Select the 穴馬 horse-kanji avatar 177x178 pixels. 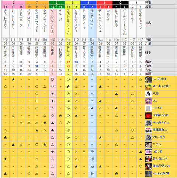tap(148, 94)
